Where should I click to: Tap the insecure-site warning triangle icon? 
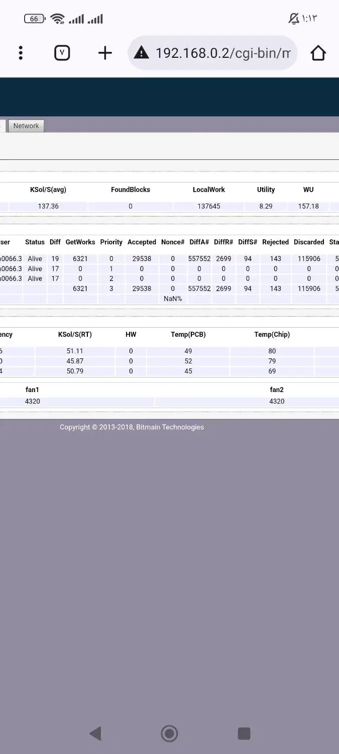(x=142, y=53)
